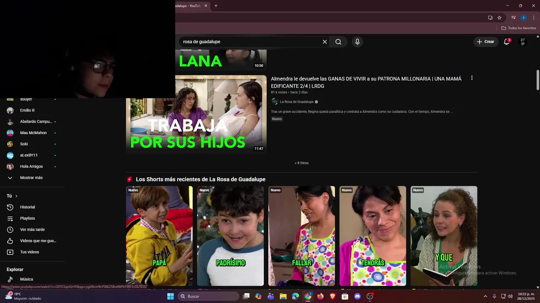Viewport: 540px width, 303px height.
Task: Open the Y QUE short thumbnail
Action: coord(444,236)
